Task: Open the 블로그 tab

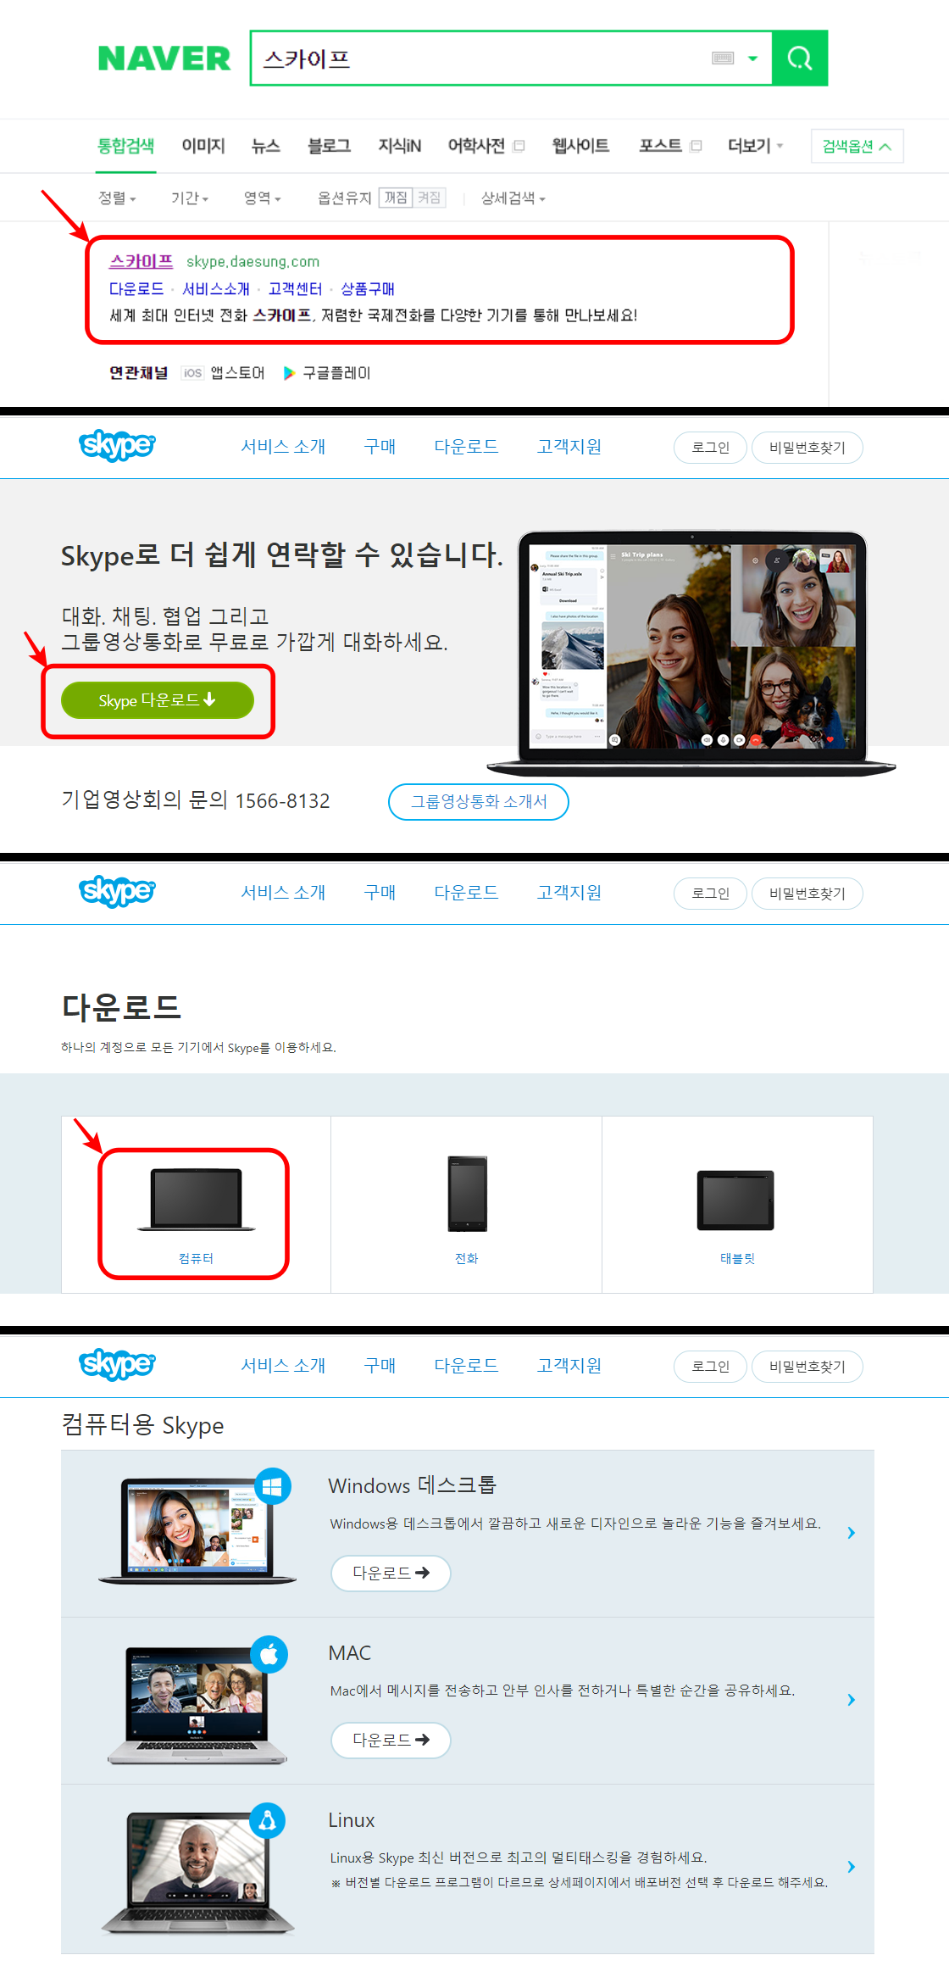Action: point(329,146)
